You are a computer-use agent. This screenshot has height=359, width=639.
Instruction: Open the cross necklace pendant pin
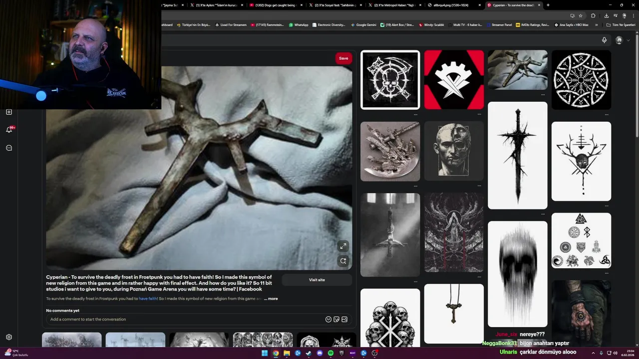(454, 314)
